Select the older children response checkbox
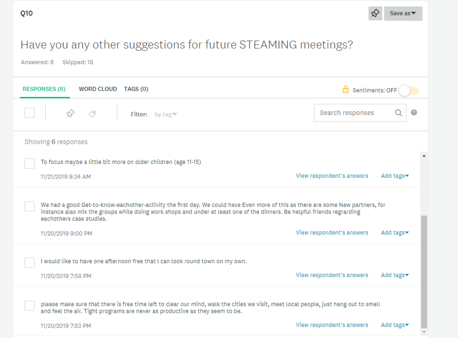The image size is (458, 338). tap(30, 163)
